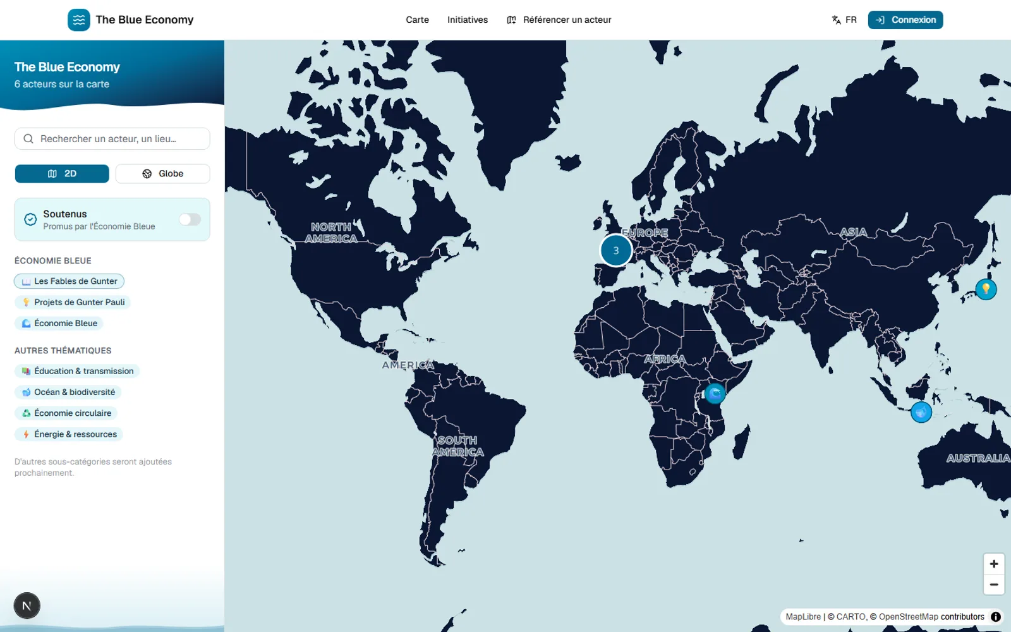The image size is (1011, 632).
Task: Click the search field Rechercher un acteur
Action: pyautogui.click(x=112, y=138)
